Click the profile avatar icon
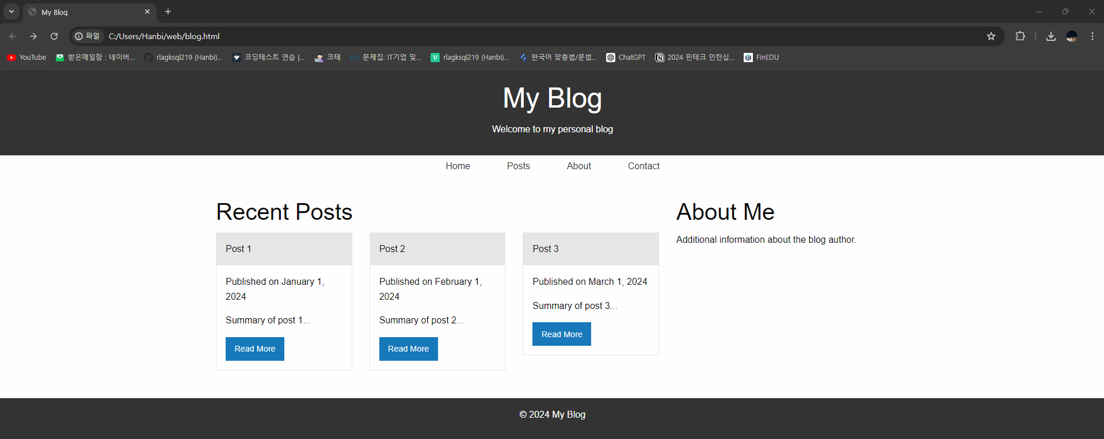 [x=1072, y=36]
